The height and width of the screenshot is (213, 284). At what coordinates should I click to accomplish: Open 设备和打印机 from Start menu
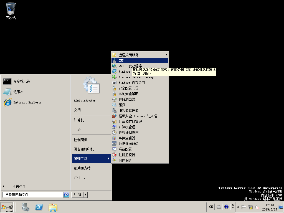pyautogui.click(x=84, y=149)
